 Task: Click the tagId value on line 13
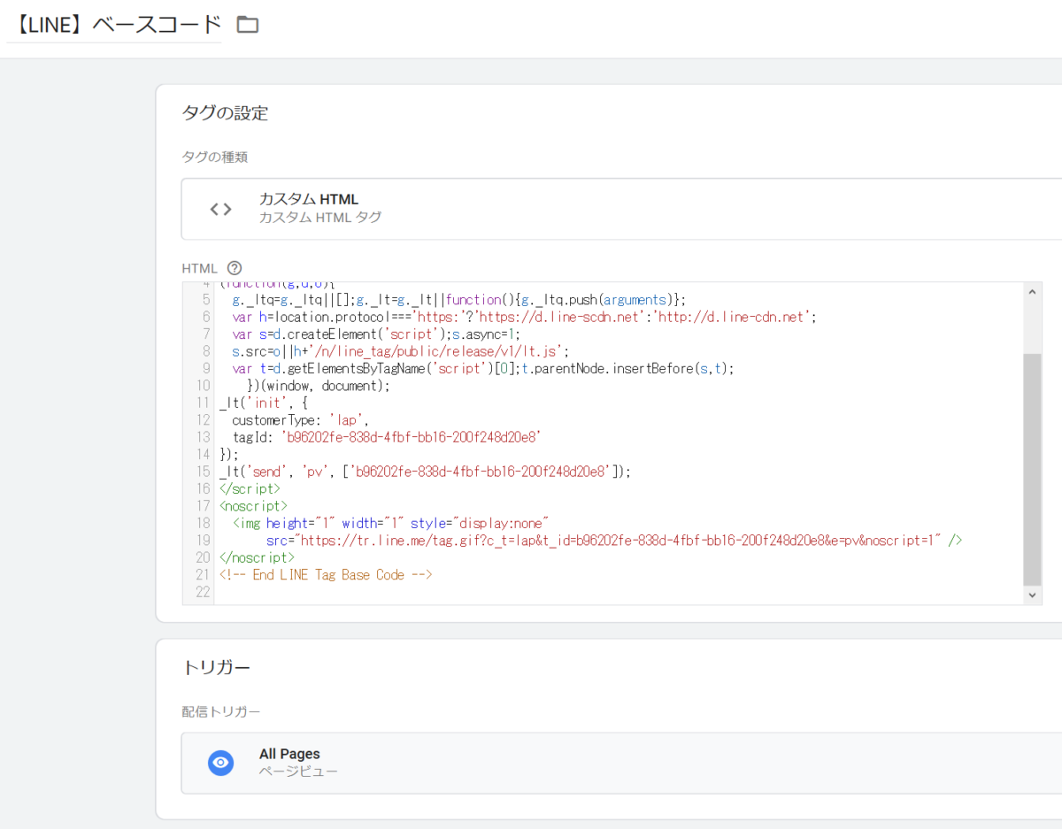click(x=411, y=437)
